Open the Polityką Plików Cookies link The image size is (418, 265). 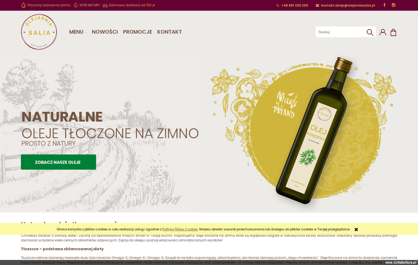180,229
